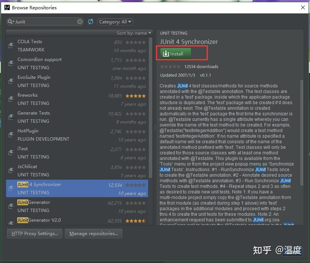Image resolution: width=310 pixels, height=263 pixels.
Task: Click the download icon inside Install button
Action: tap(166, 53)
